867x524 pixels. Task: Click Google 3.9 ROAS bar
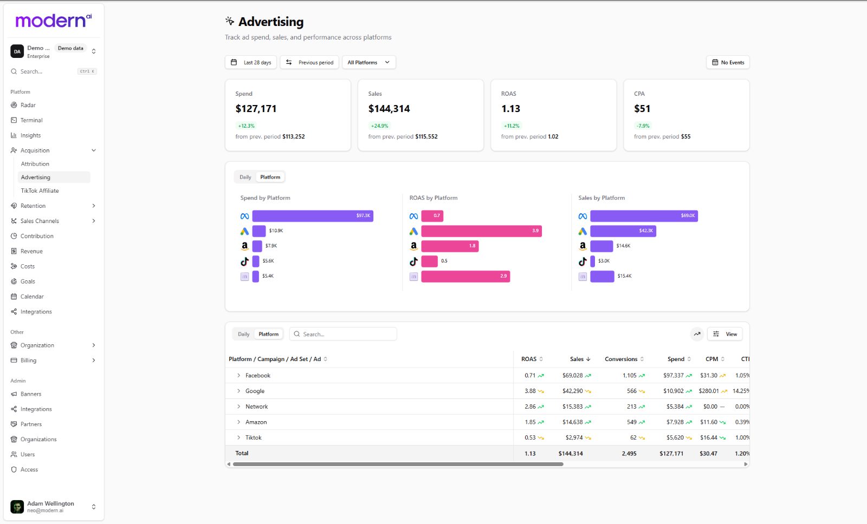click(x=482, y=231)
